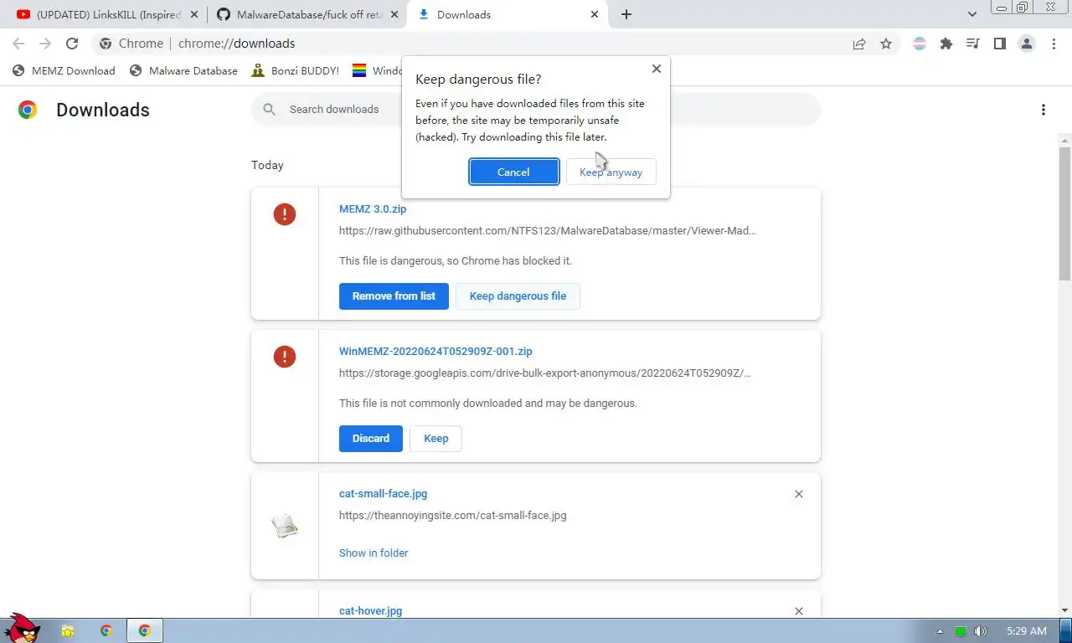The image size is (1072, 643).
Task: Click the scrollbar down arrow
Action: (x=1064, y=610)
